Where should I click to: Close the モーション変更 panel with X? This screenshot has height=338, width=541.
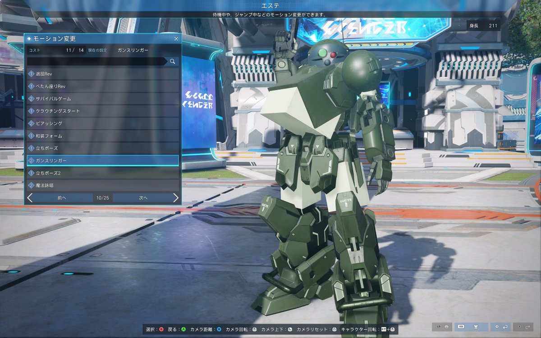tap(176, 39)
